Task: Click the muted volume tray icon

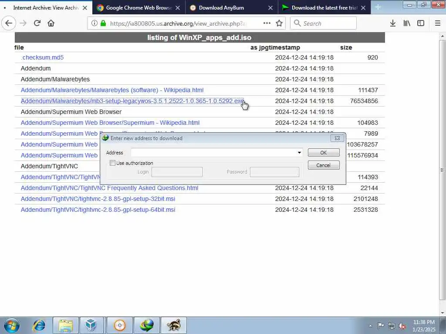Action: pos(402,326)
